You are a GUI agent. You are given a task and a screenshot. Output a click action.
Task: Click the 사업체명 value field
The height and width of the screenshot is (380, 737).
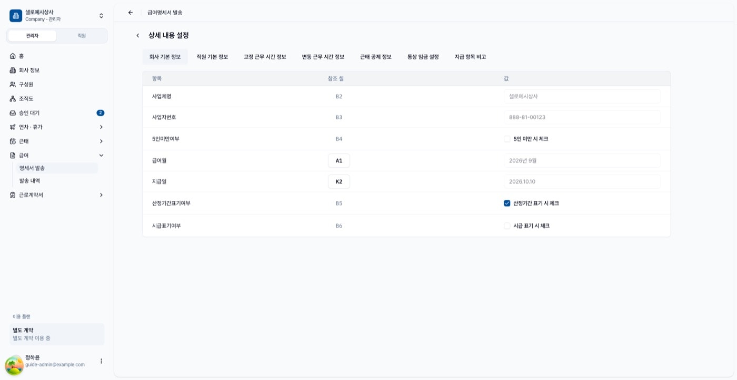(x=582, y=96)
